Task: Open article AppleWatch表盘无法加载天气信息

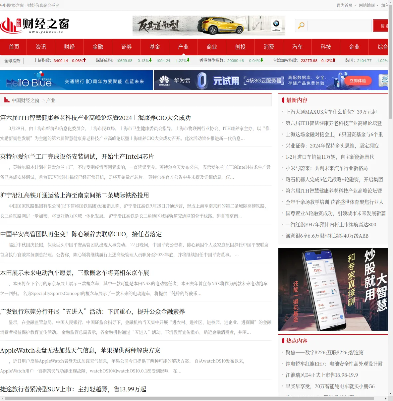Action: point(80,350)
